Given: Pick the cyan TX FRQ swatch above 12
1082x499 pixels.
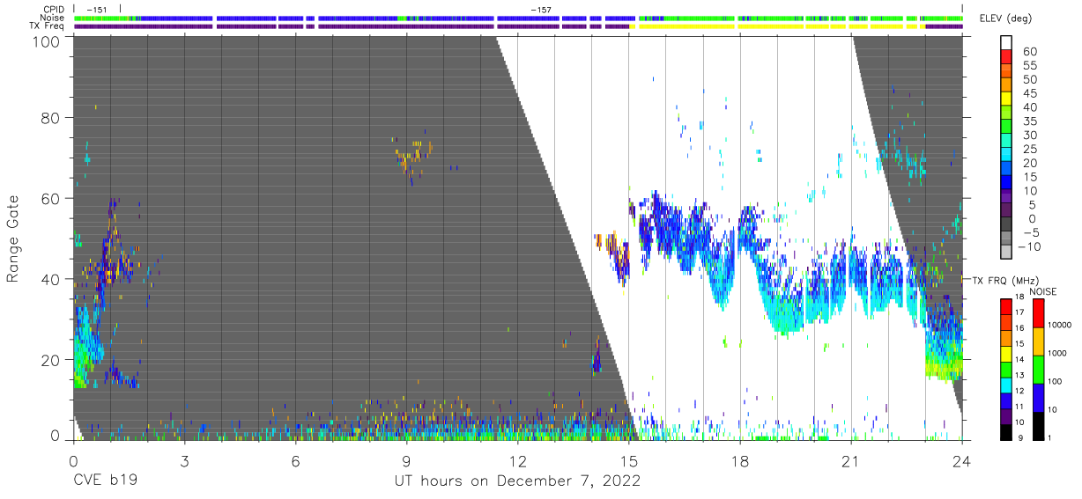Looking at the screenshot, I should click(x=1006, y=385).
